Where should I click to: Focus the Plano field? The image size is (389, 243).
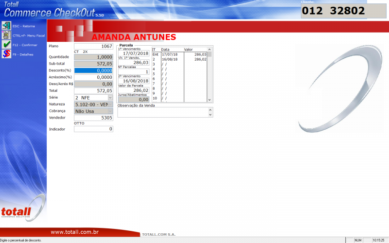(x=93, y=46)
